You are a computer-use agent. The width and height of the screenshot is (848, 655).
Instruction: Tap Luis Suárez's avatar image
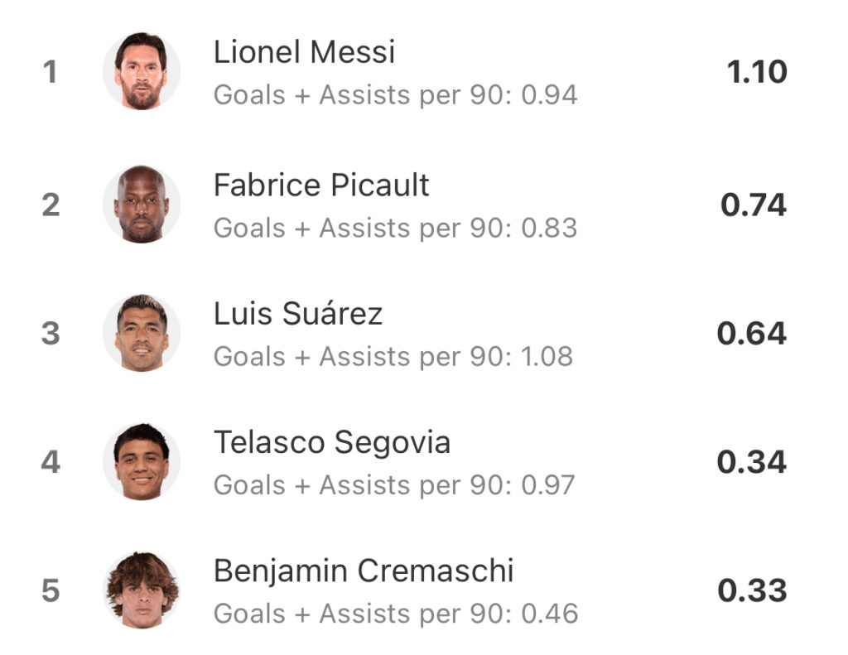tap(142, 333)
